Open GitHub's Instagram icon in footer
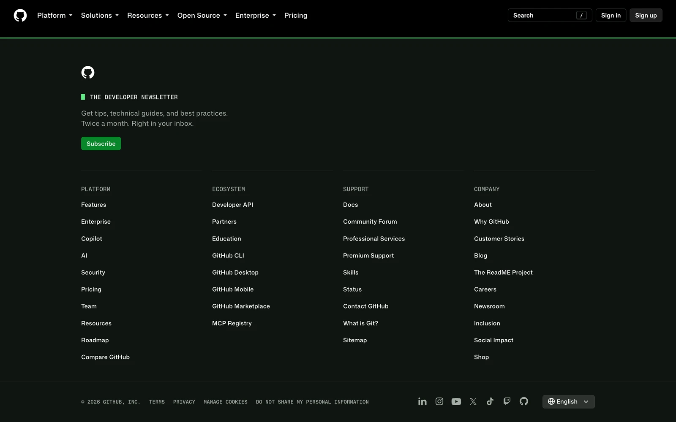 439,401
